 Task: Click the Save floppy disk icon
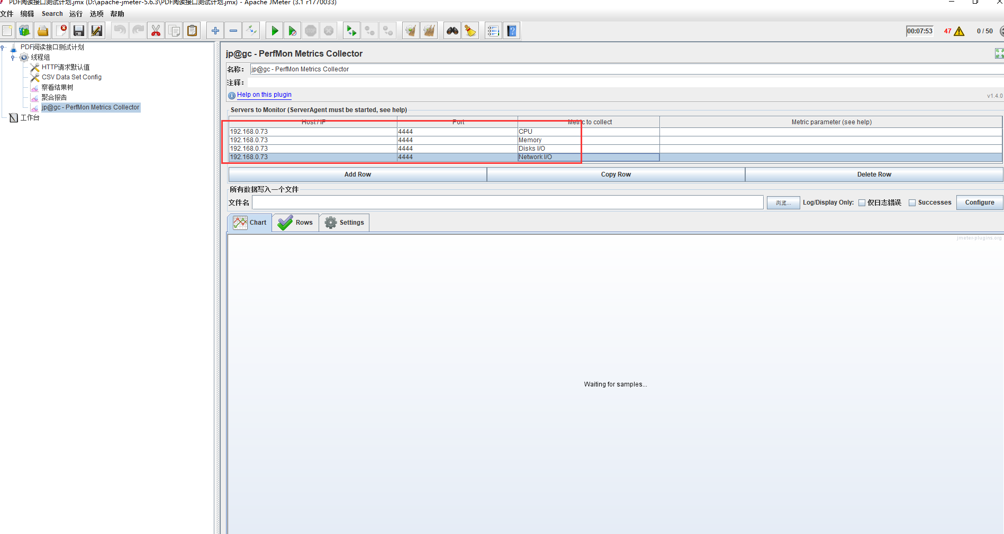tap(79, 31)
